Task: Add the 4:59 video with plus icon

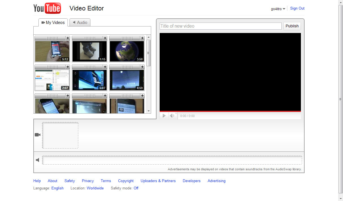Action: [142, 67]
